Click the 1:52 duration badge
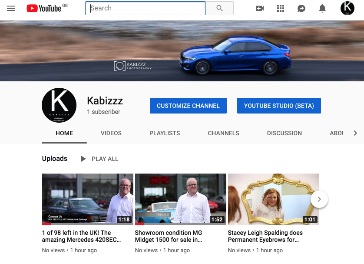This screenshot has height=264, width=364. click(x=217, y=219)
